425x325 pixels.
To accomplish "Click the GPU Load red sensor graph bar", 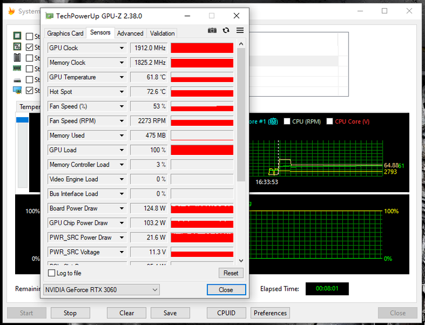I will pos(202,150).
